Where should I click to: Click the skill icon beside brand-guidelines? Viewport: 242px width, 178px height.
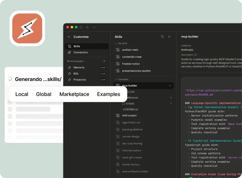tap(118, 129)
